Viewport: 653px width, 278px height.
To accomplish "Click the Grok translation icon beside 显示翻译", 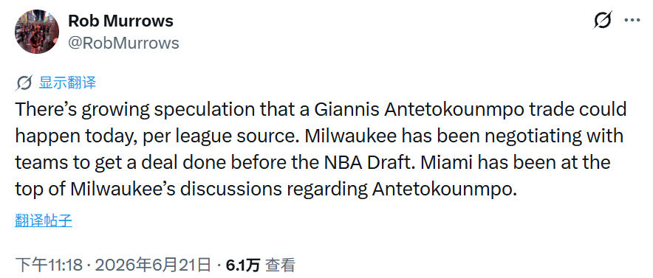I will pos(24,83).
